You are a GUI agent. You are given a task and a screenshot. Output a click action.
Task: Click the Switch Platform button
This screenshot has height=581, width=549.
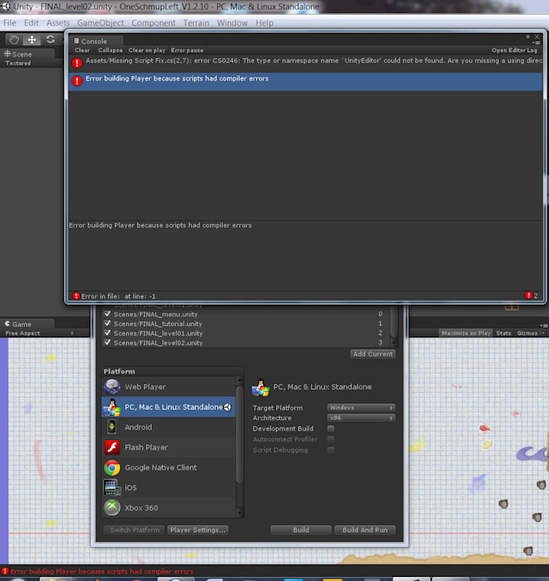135,530
